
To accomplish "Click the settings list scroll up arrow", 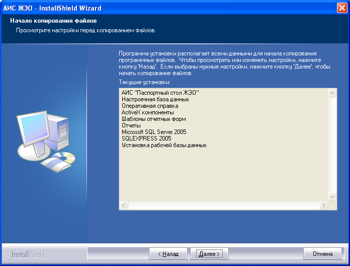I will [332, 93].
